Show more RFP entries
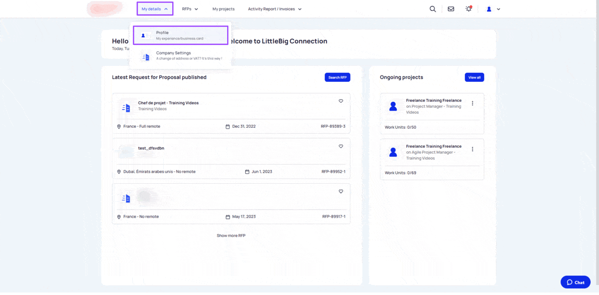 pos(231,236)
